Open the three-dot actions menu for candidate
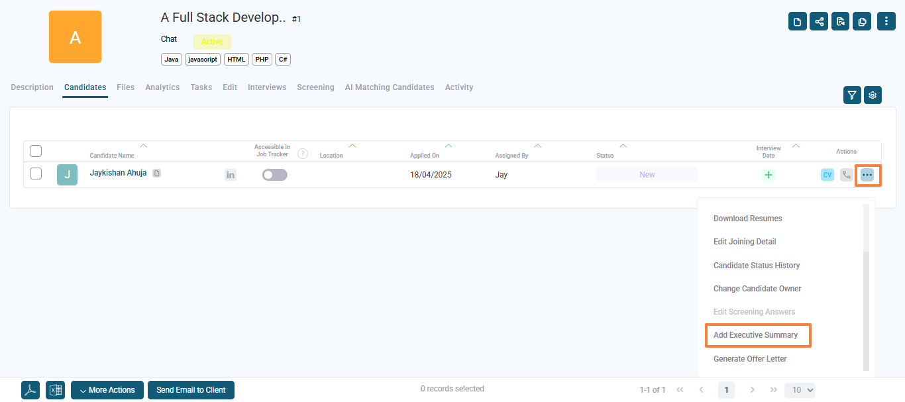Screen dimensions: 905x402 point(867,175)
